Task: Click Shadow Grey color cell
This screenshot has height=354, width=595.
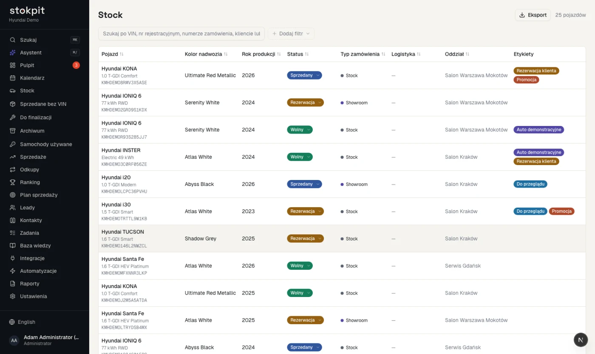Action: click(x=201, y=239)
